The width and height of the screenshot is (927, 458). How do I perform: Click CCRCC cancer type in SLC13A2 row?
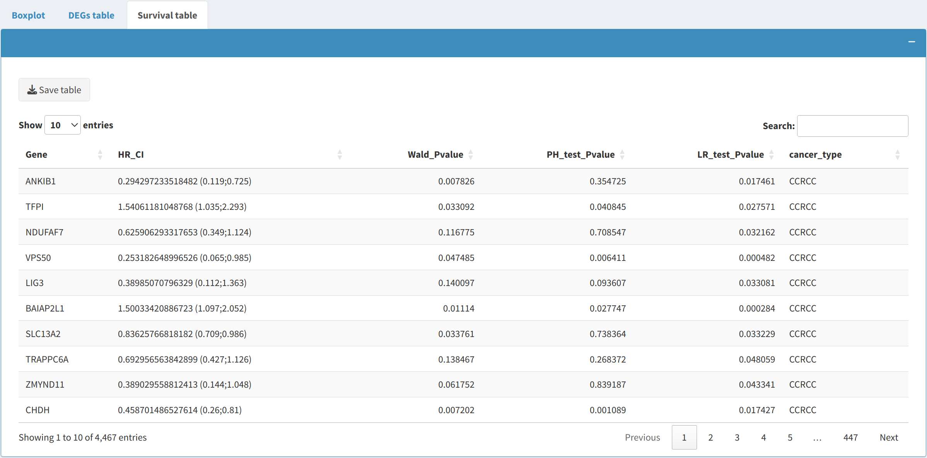[x=803, y=334]
